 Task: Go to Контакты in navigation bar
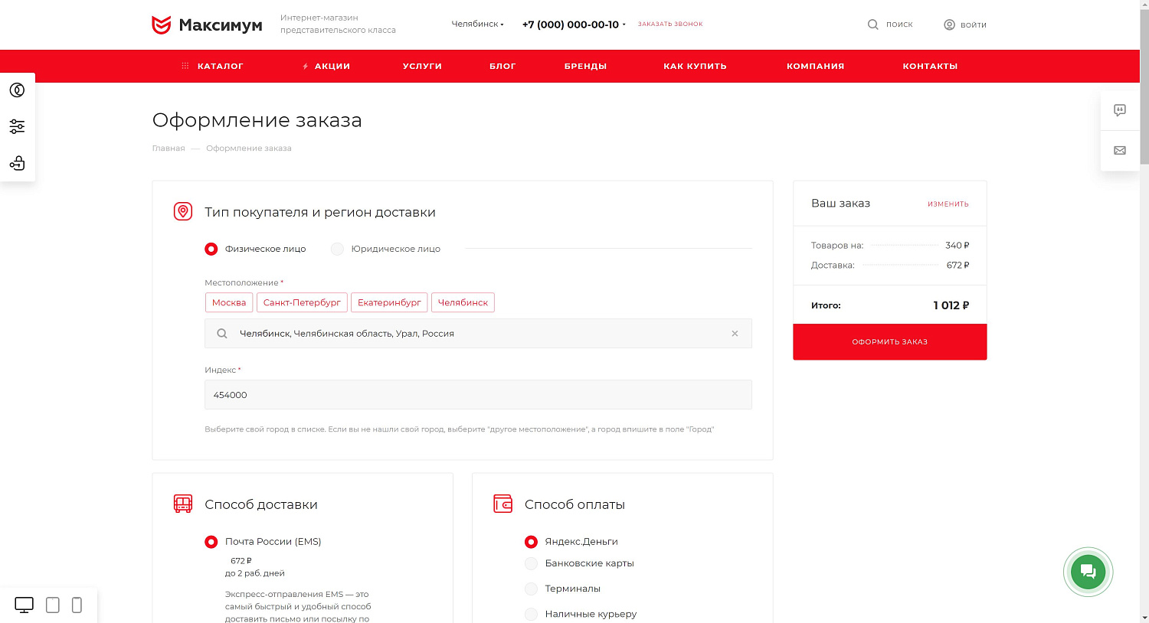[930, 67]
